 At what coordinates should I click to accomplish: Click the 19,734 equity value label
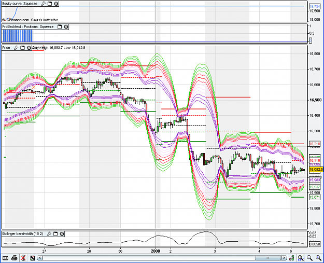tap(315, 7)
